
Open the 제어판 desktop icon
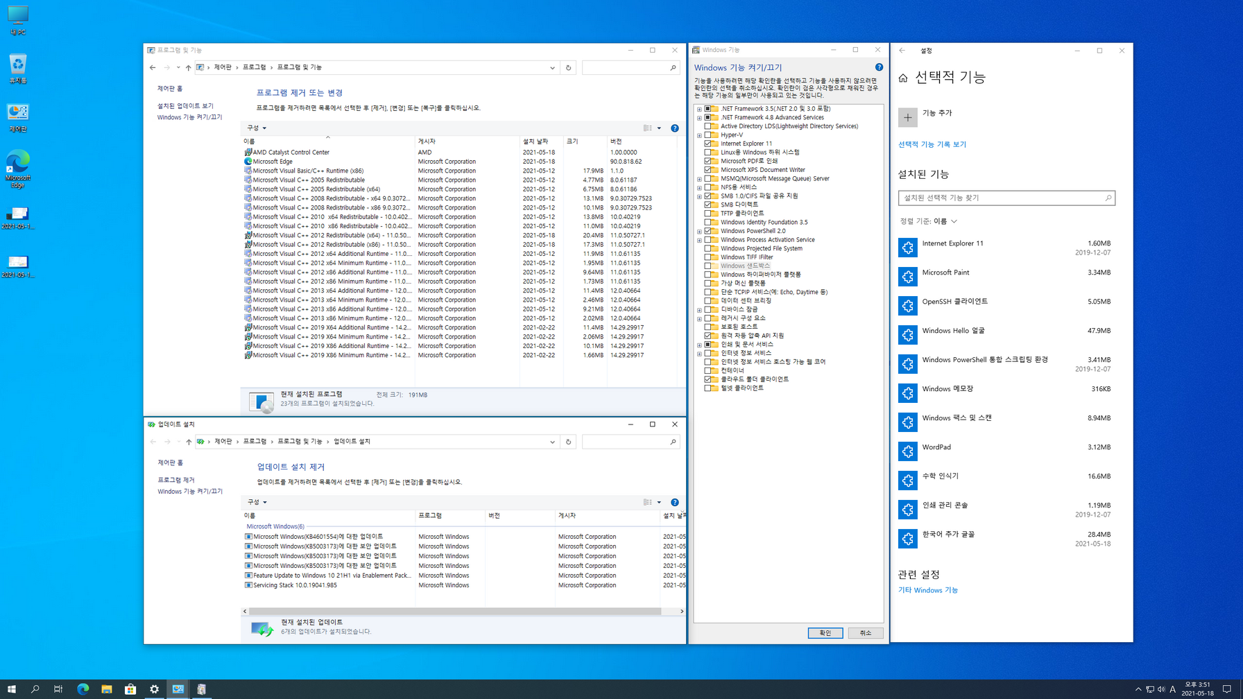pos(17,118)
